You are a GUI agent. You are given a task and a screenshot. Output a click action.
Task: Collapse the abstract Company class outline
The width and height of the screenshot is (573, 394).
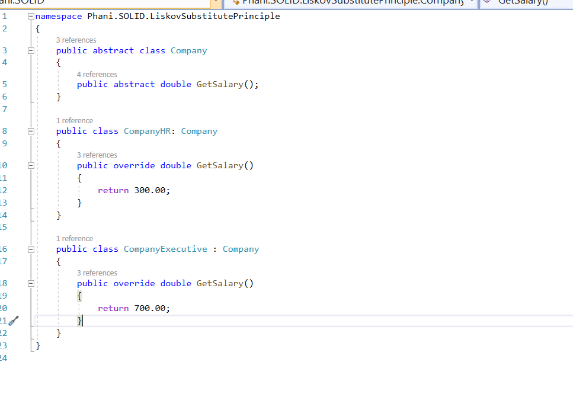coord(31,50)
